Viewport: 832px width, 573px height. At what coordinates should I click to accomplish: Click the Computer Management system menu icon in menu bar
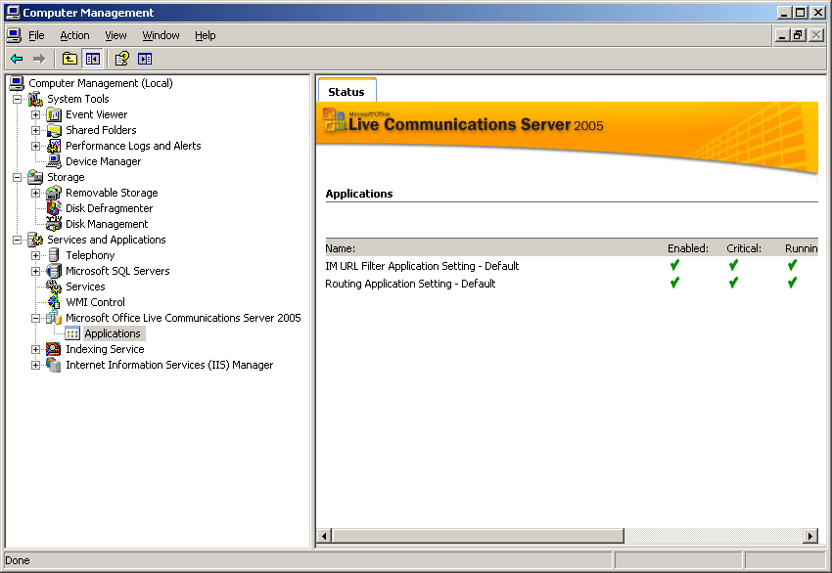(x=14, y=35)
